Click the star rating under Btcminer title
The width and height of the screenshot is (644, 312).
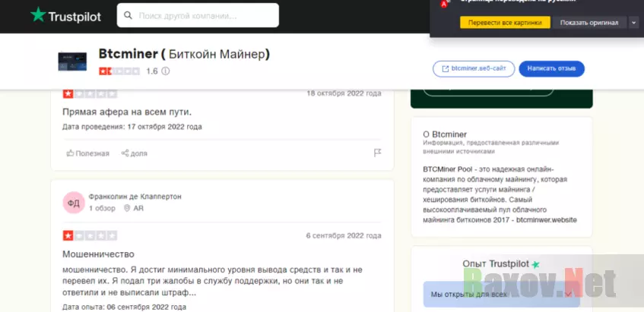(119, 71)
